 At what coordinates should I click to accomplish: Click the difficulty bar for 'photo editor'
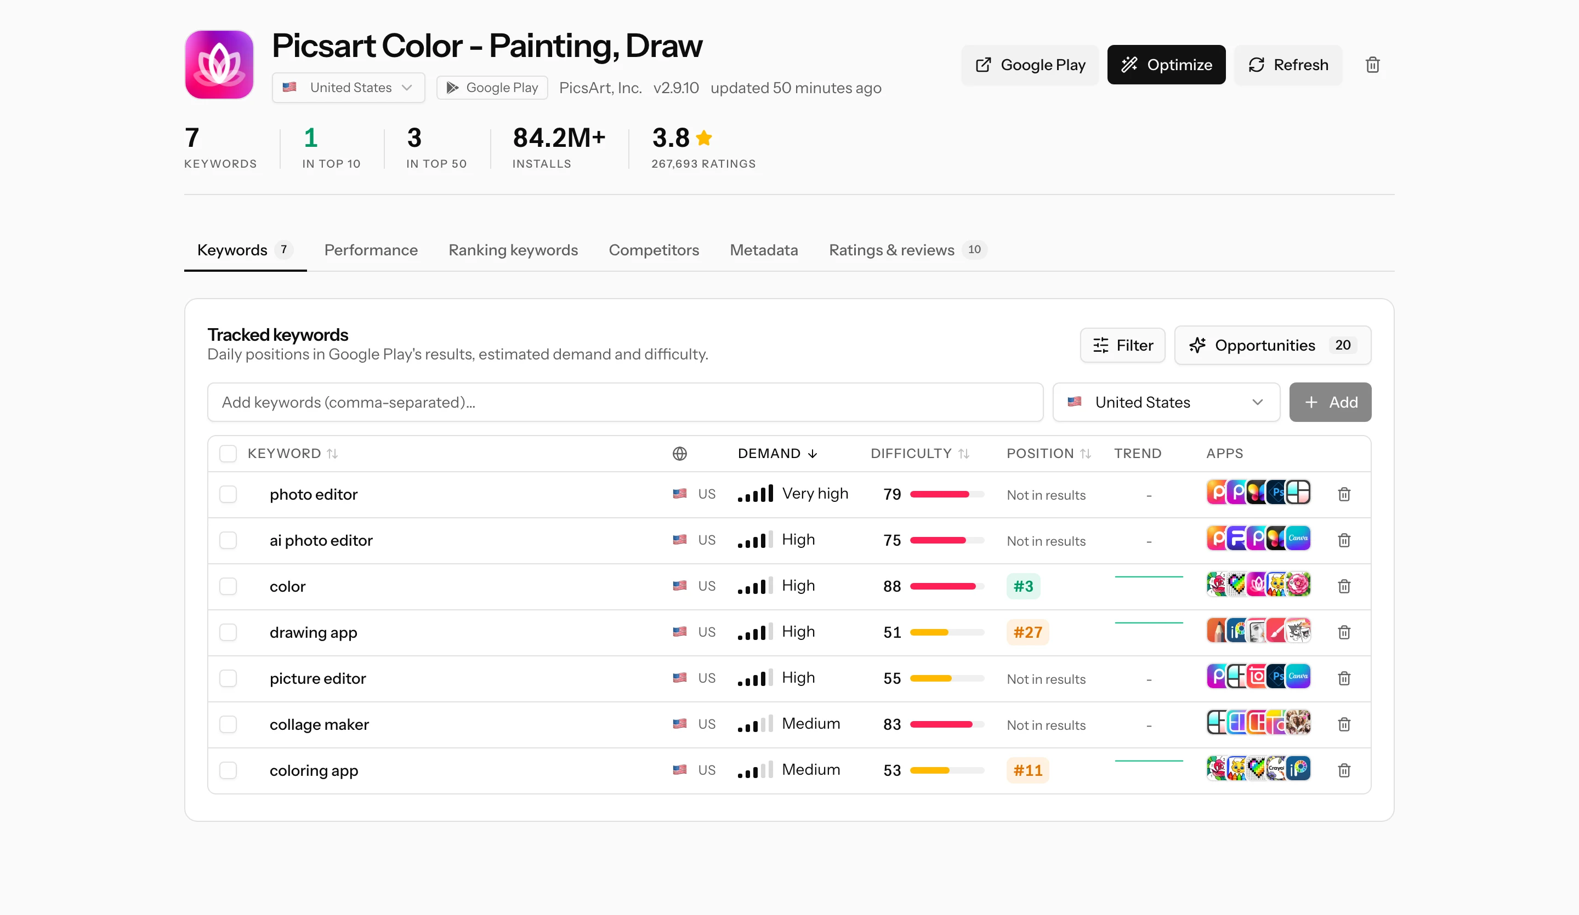pyautogui.click(x=947, y=494)
